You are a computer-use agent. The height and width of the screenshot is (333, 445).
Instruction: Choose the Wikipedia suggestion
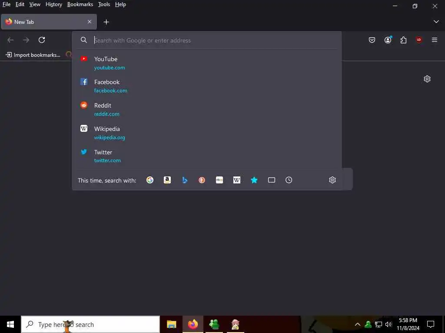tap(207, 133)
